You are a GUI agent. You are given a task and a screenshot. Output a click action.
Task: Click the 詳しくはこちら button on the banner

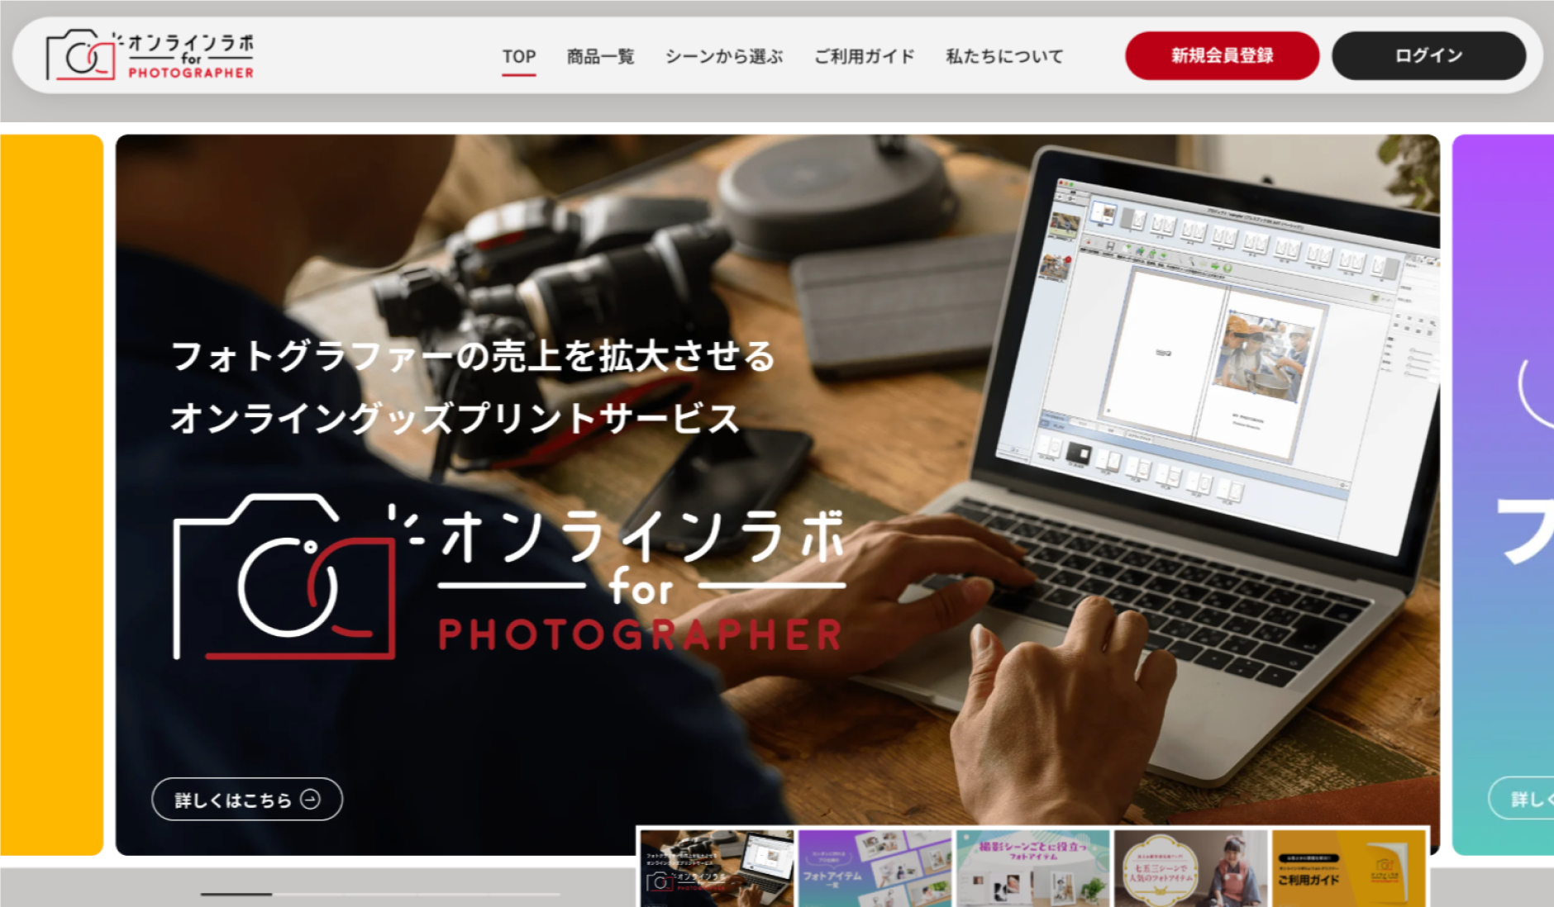tap(246, 800)
